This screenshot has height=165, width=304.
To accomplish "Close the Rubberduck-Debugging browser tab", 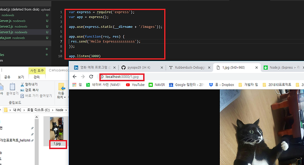I will tap(209, 68).
